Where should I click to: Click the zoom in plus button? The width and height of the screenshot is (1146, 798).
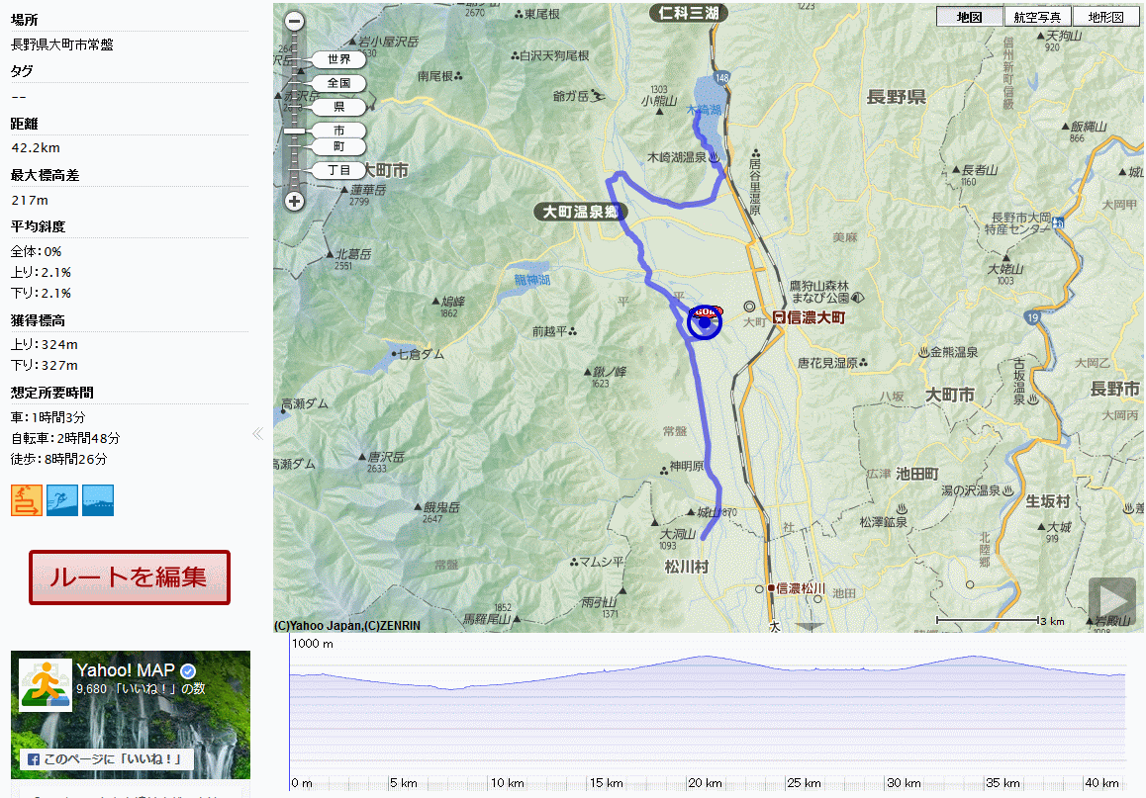294,202
